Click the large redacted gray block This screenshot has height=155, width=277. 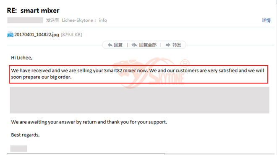coord(140,100)
